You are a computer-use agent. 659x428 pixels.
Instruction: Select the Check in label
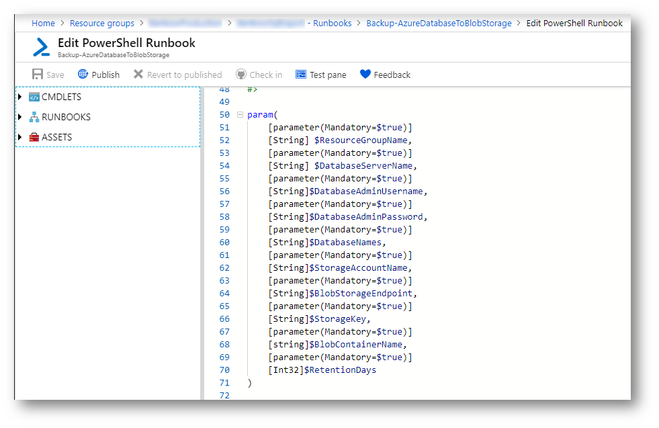tap(265, 75)
